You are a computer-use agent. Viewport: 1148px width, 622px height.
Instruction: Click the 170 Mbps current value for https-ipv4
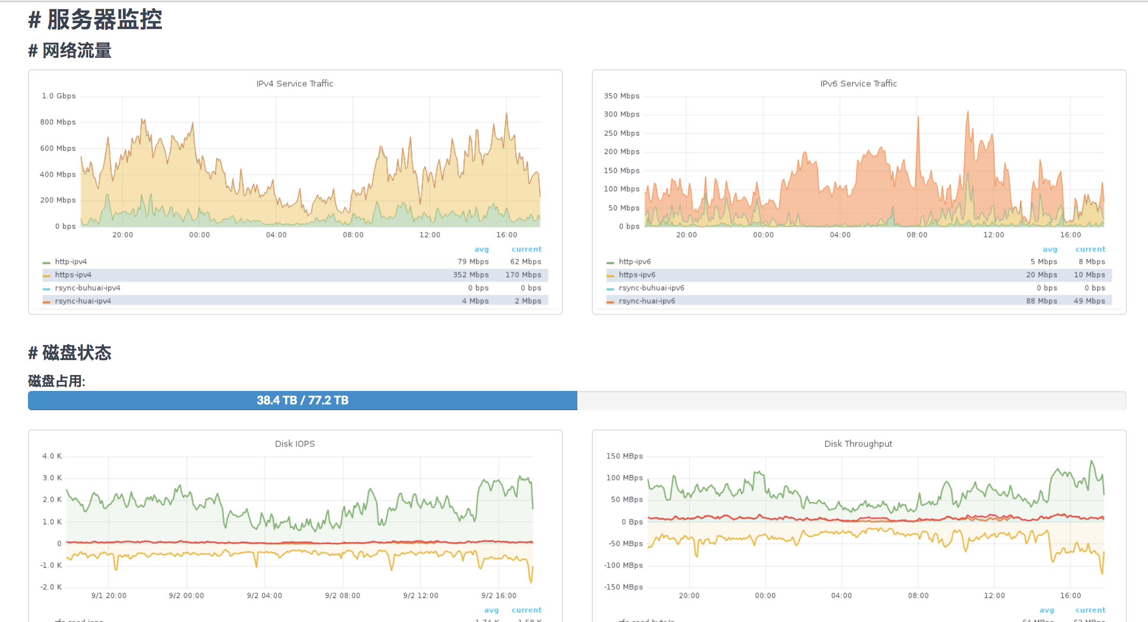(523, 274)
